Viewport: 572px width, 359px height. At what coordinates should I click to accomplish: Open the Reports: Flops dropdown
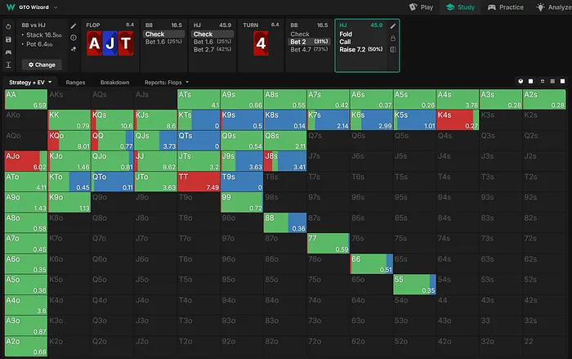point(165,83)
